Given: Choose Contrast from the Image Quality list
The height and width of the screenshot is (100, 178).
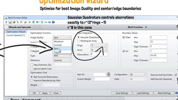Looking at the screenshot, I should click(x=62, y=45).
